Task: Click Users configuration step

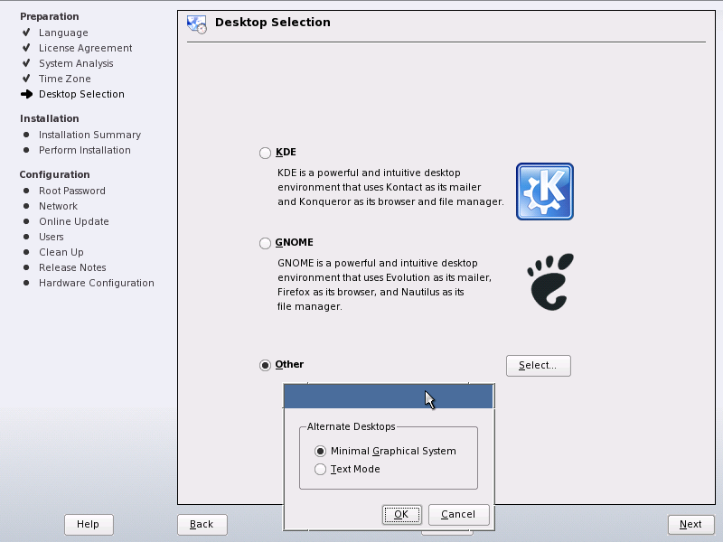Action: pos(52,237)
